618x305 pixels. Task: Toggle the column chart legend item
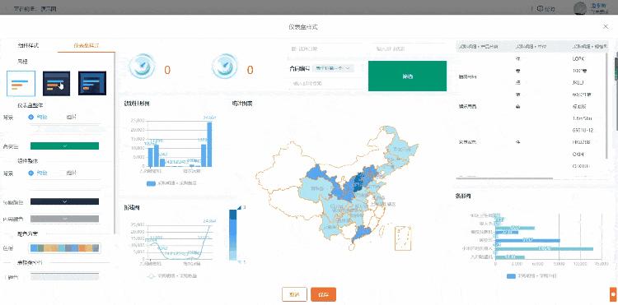[x=171, y=183]
